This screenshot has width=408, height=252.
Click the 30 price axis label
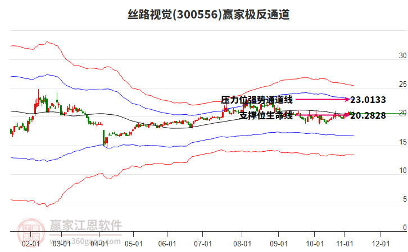click(x=403, y=55)
